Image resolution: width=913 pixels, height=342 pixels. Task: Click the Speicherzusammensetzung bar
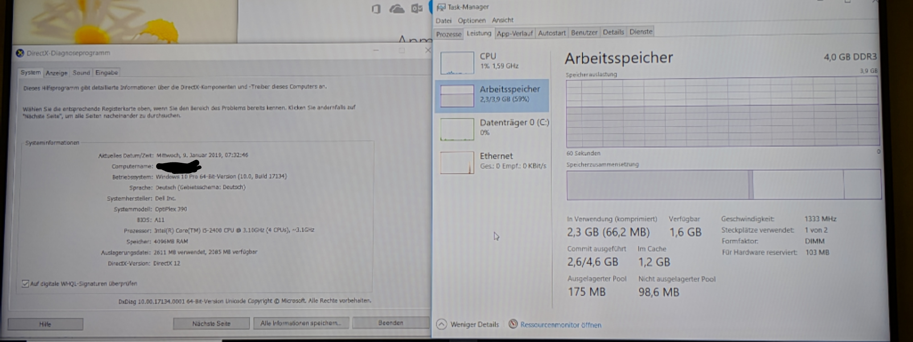724,185
